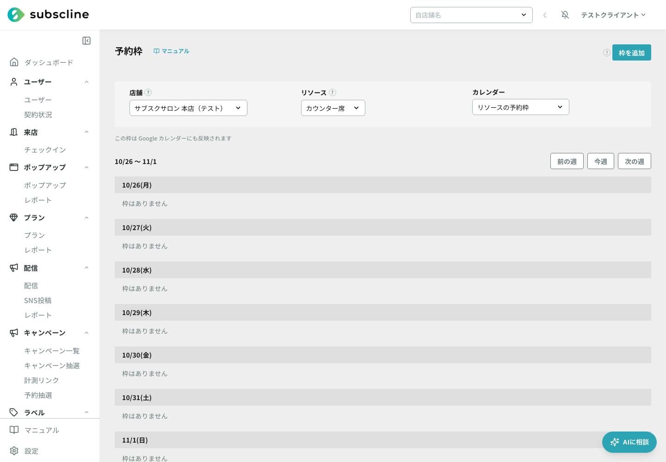This screenshot has width=666, height=462.
Task: Select キャンペーン一覧 in the sidebar
Action: 52,351
